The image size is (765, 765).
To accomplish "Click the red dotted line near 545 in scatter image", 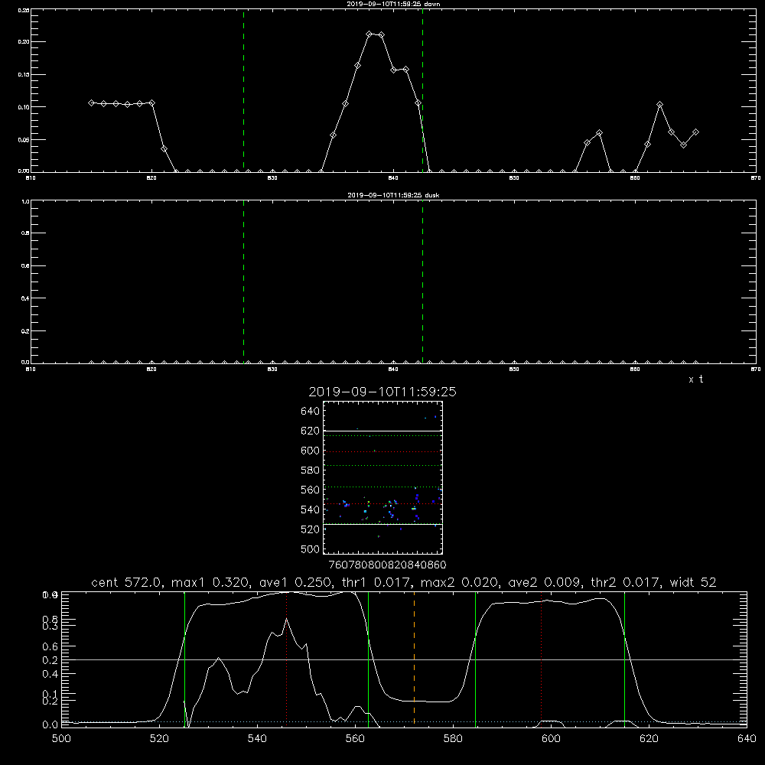I will (x=382, y=503).
